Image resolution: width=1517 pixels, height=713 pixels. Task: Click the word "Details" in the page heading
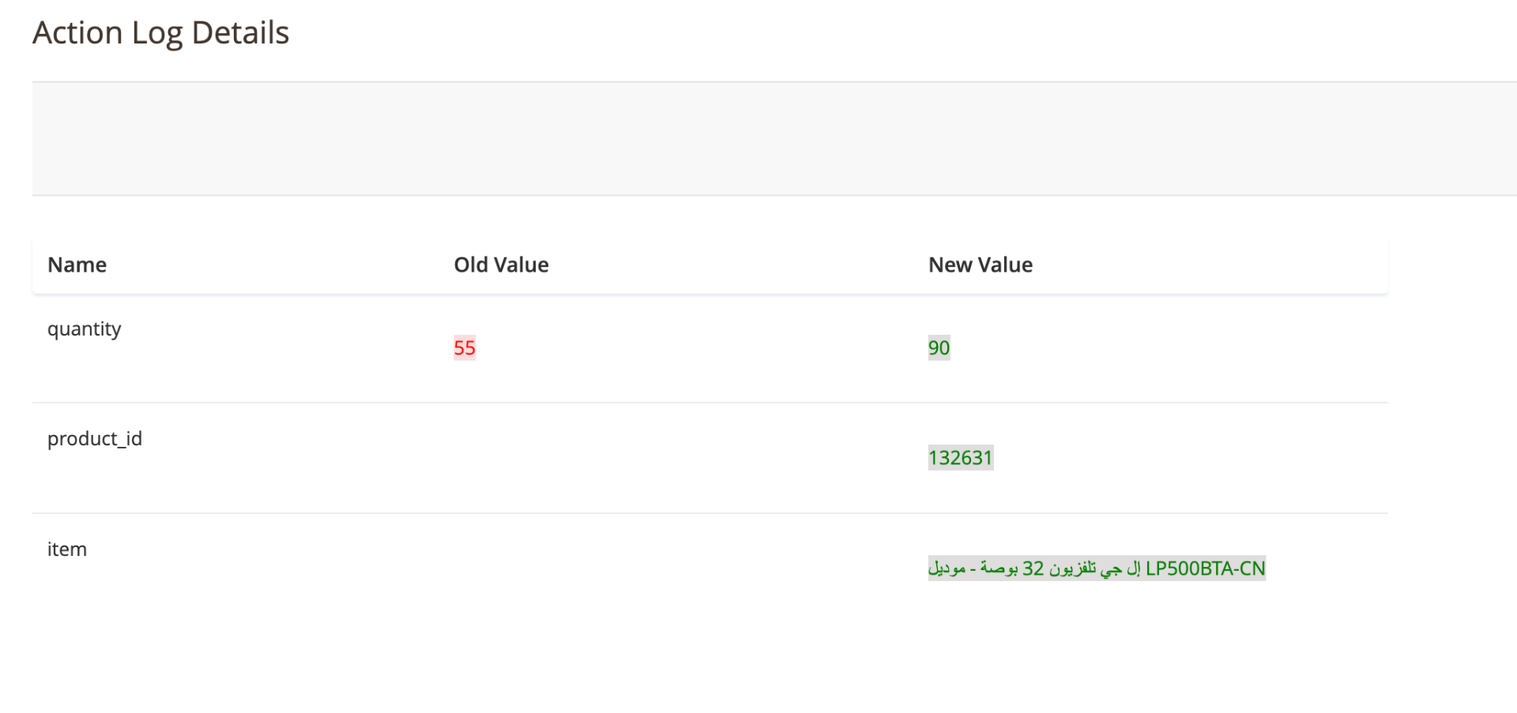(240, 33)
